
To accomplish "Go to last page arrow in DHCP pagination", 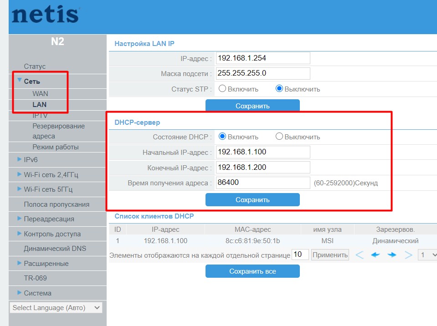I will 408,255.
